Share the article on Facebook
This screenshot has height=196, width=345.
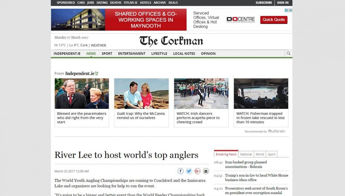(180, 171)
